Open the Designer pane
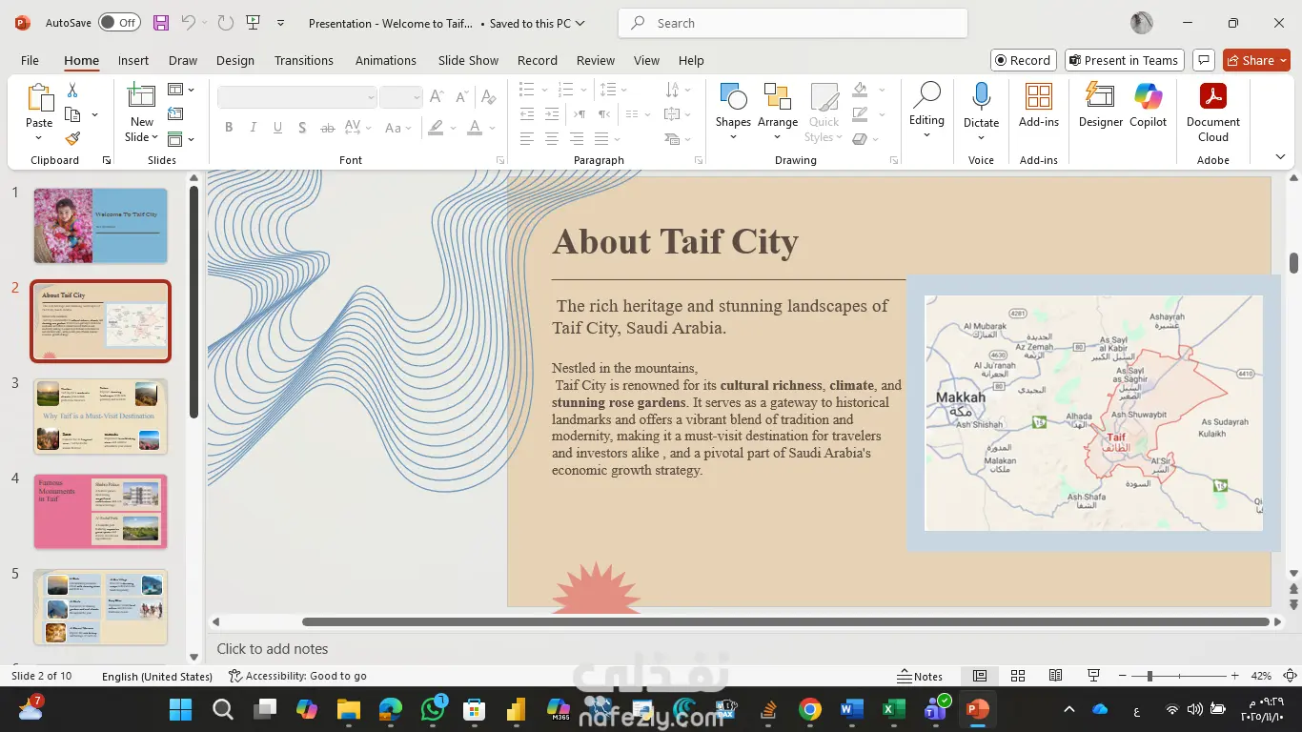 coord(1100,104)
